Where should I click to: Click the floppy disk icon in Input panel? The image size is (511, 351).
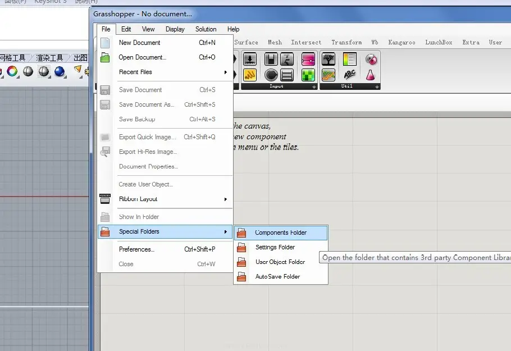click(x=271, y=60)
